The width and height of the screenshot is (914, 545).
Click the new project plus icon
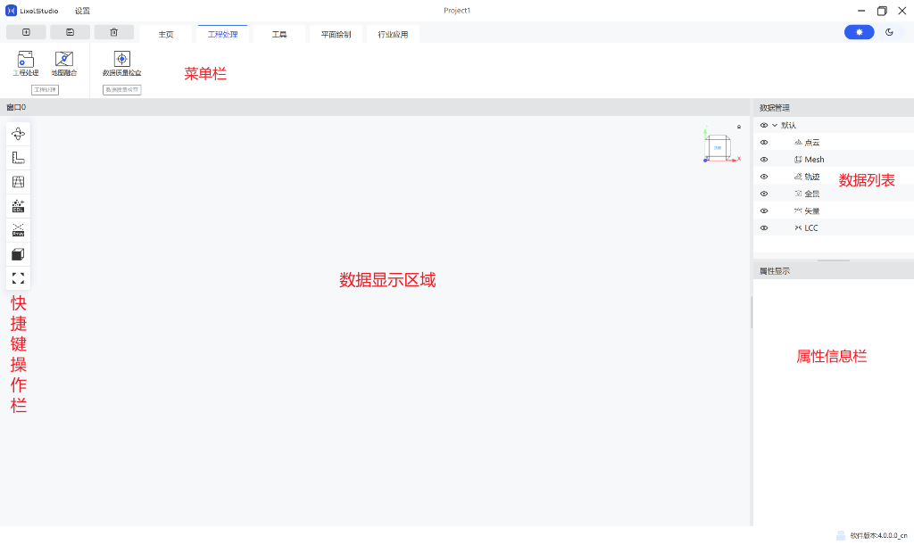[x=26, y=33]
